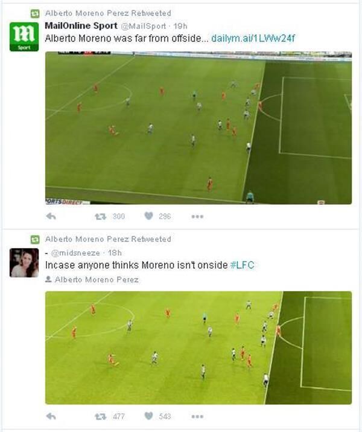Like the MailOnline Sport tweet
The height and width of the screenshot is (432, 362).
(149, 216)
